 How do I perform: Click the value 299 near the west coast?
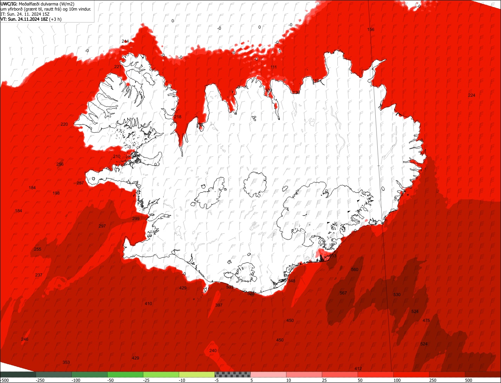(136, 219)
